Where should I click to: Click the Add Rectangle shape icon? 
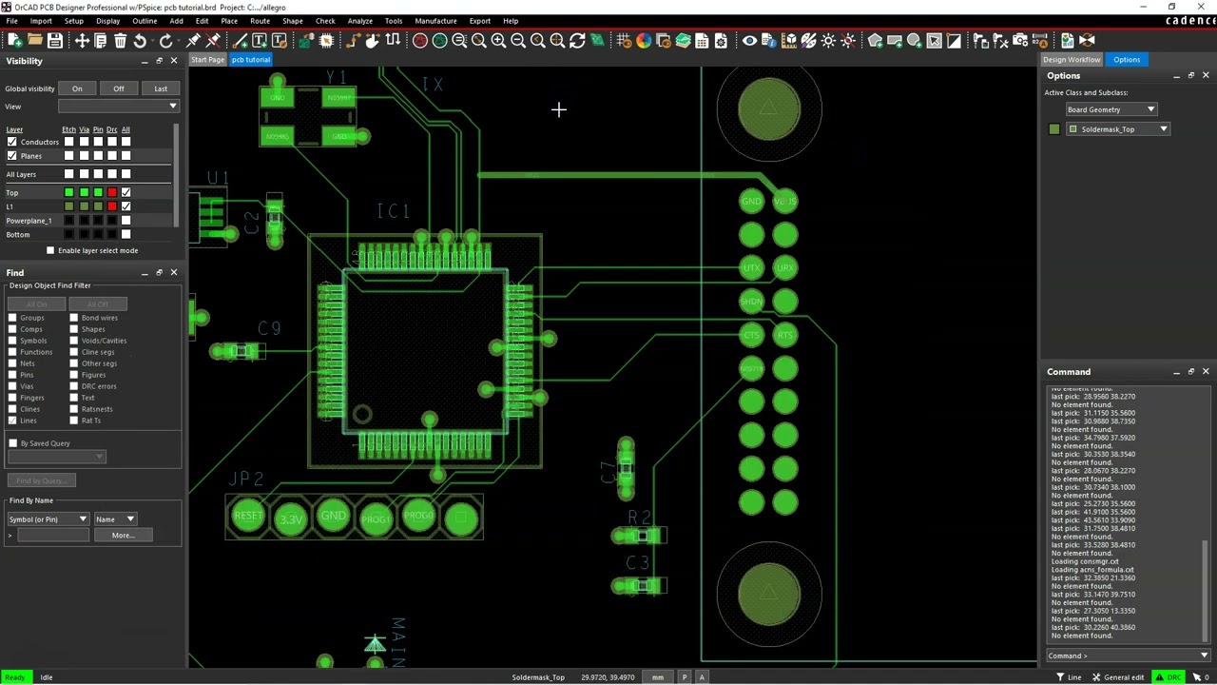pos(895,41)
